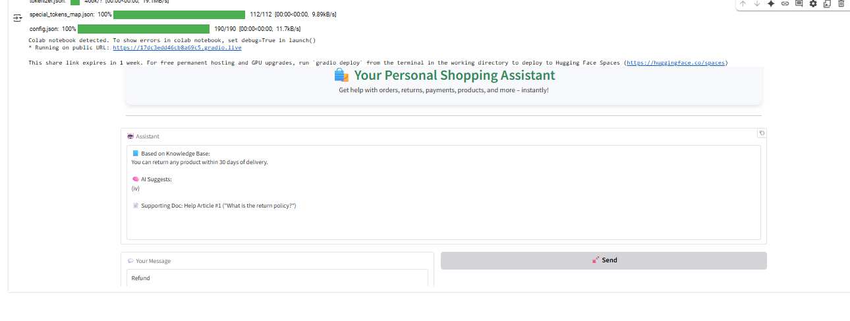Select the 'AI Suggests:' line
This screenshot has width=850, height=321.
tap(152, 179)
